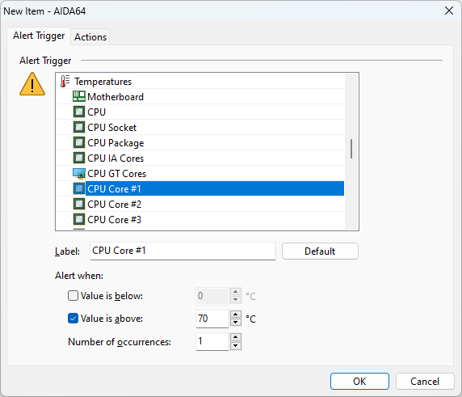Decrease the Value is above temperature
Screen dimensions: 462x397
coord(235,323)
